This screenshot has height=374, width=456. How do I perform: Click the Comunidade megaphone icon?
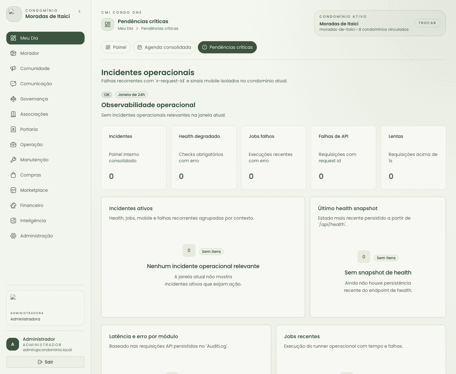click(x=13, y=68)
